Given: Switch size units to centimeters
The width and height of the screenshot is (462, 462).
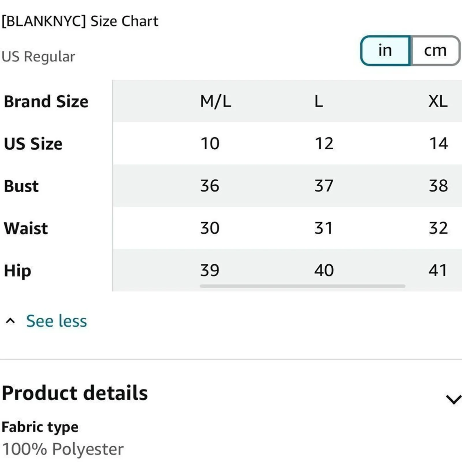Looking at the screenshot, I should click(x=435, y=51).
